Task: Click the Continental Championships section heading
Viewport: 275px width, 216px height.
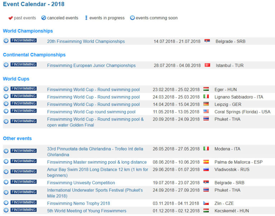Action: click(x=34, y=55)
